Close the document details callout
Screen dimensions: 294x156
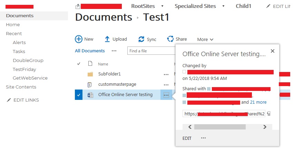pos(272,51)
